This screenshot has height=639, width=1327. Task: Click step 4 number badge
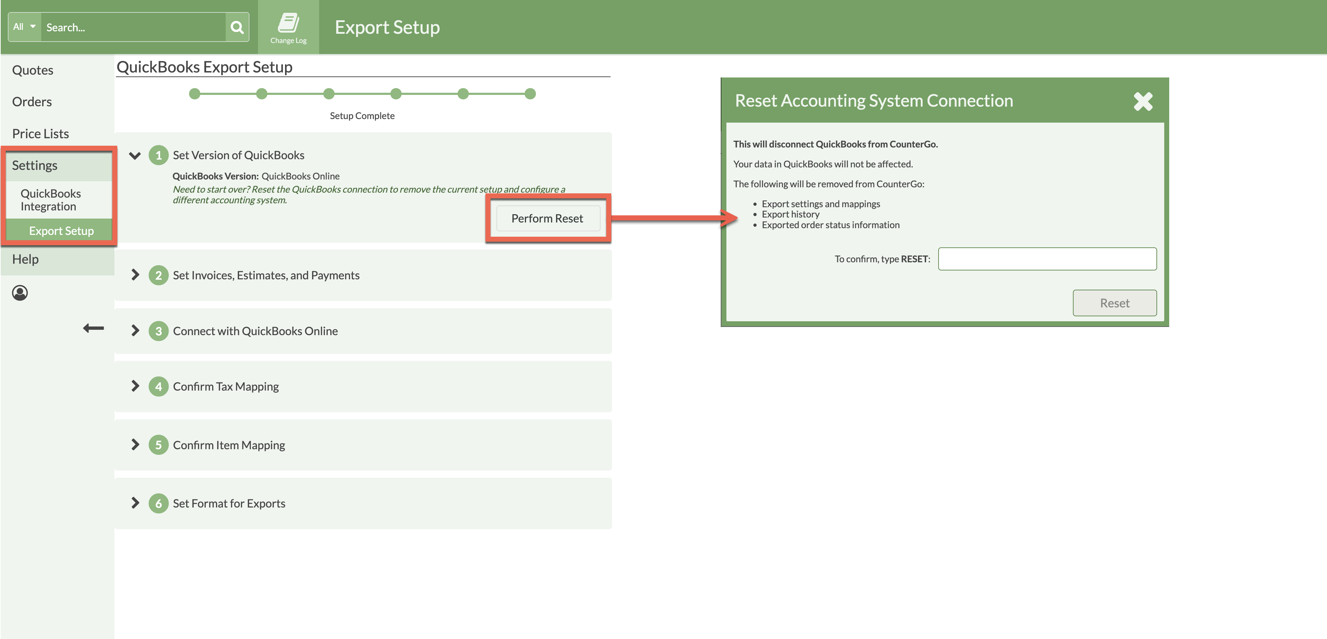point(159,387)
